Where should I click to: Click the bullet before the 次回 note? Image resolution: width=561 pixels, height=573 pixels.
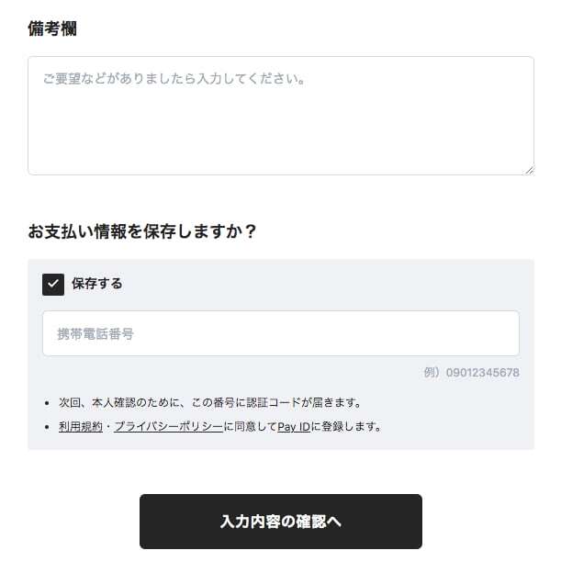47,403
